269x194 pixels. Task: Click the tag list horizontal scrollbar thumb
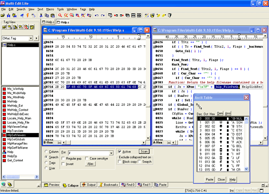coord(13,177)
